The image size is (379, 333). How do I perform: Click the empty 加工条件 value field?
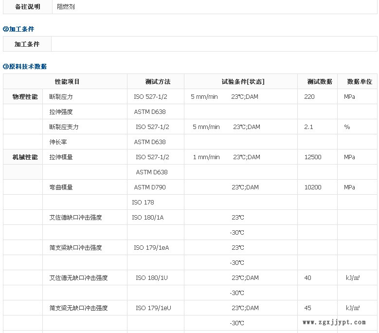(x=214, y=44)
